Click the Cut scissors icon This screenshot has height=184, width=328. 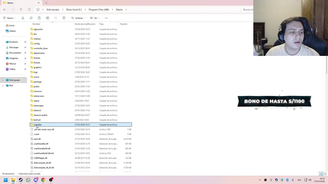(x=23, y=18)
